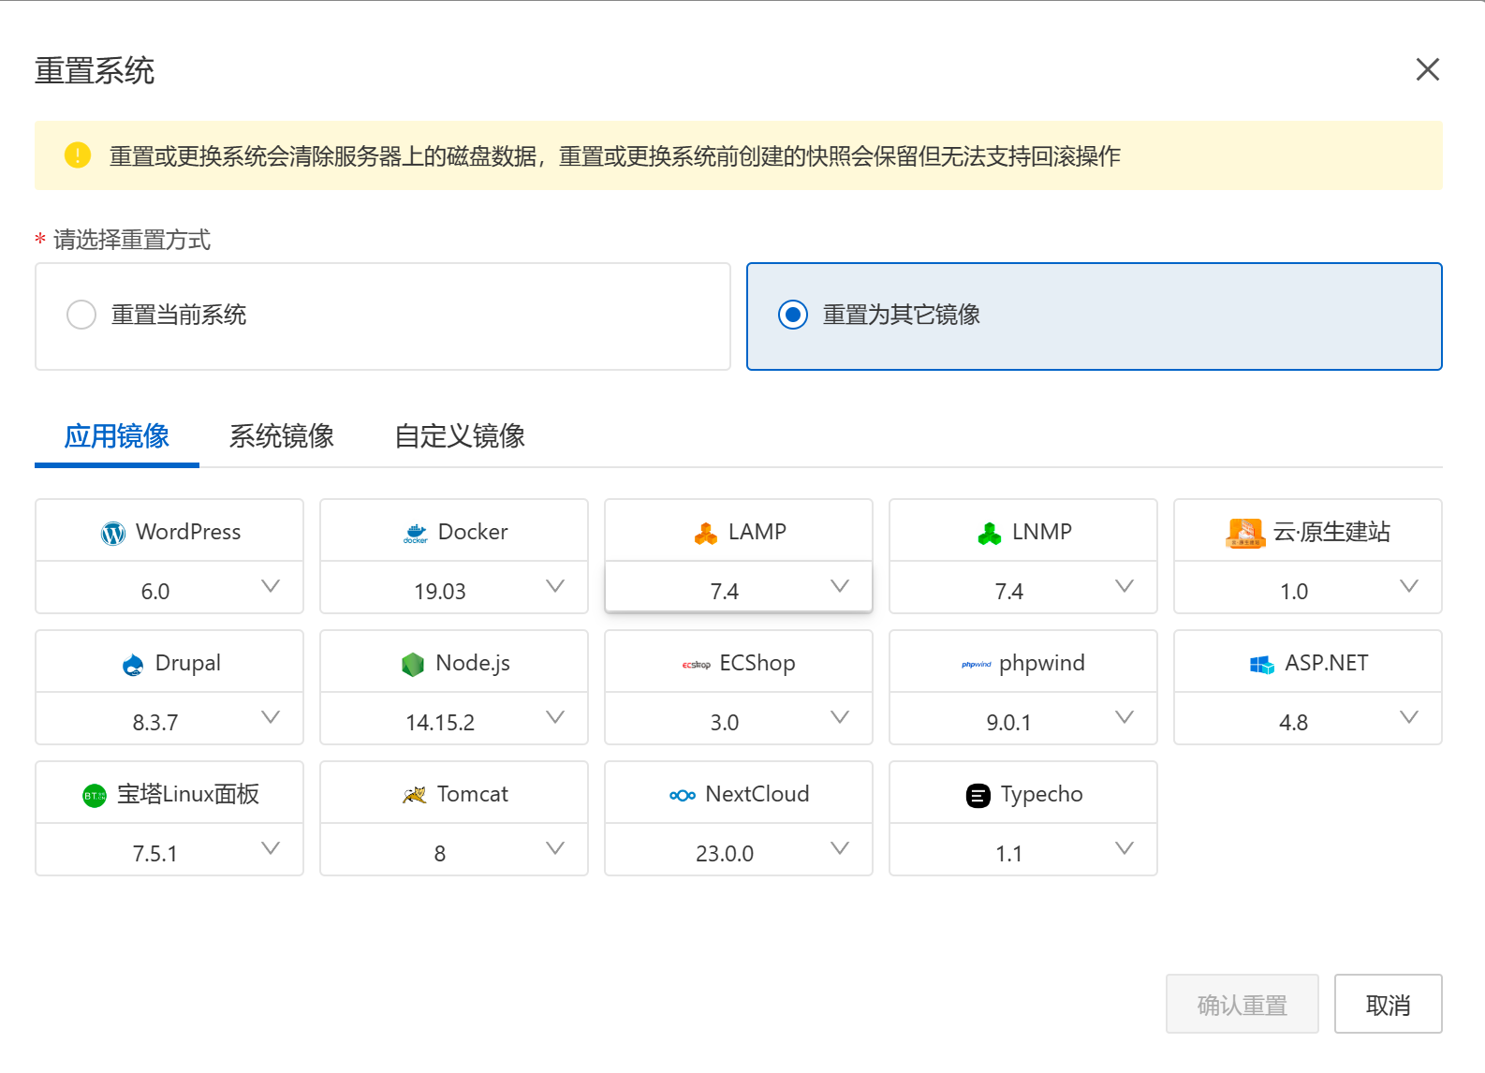
Task: Expand the WordPress 6.0 version dropdown
Action: (x=169, y=589)
